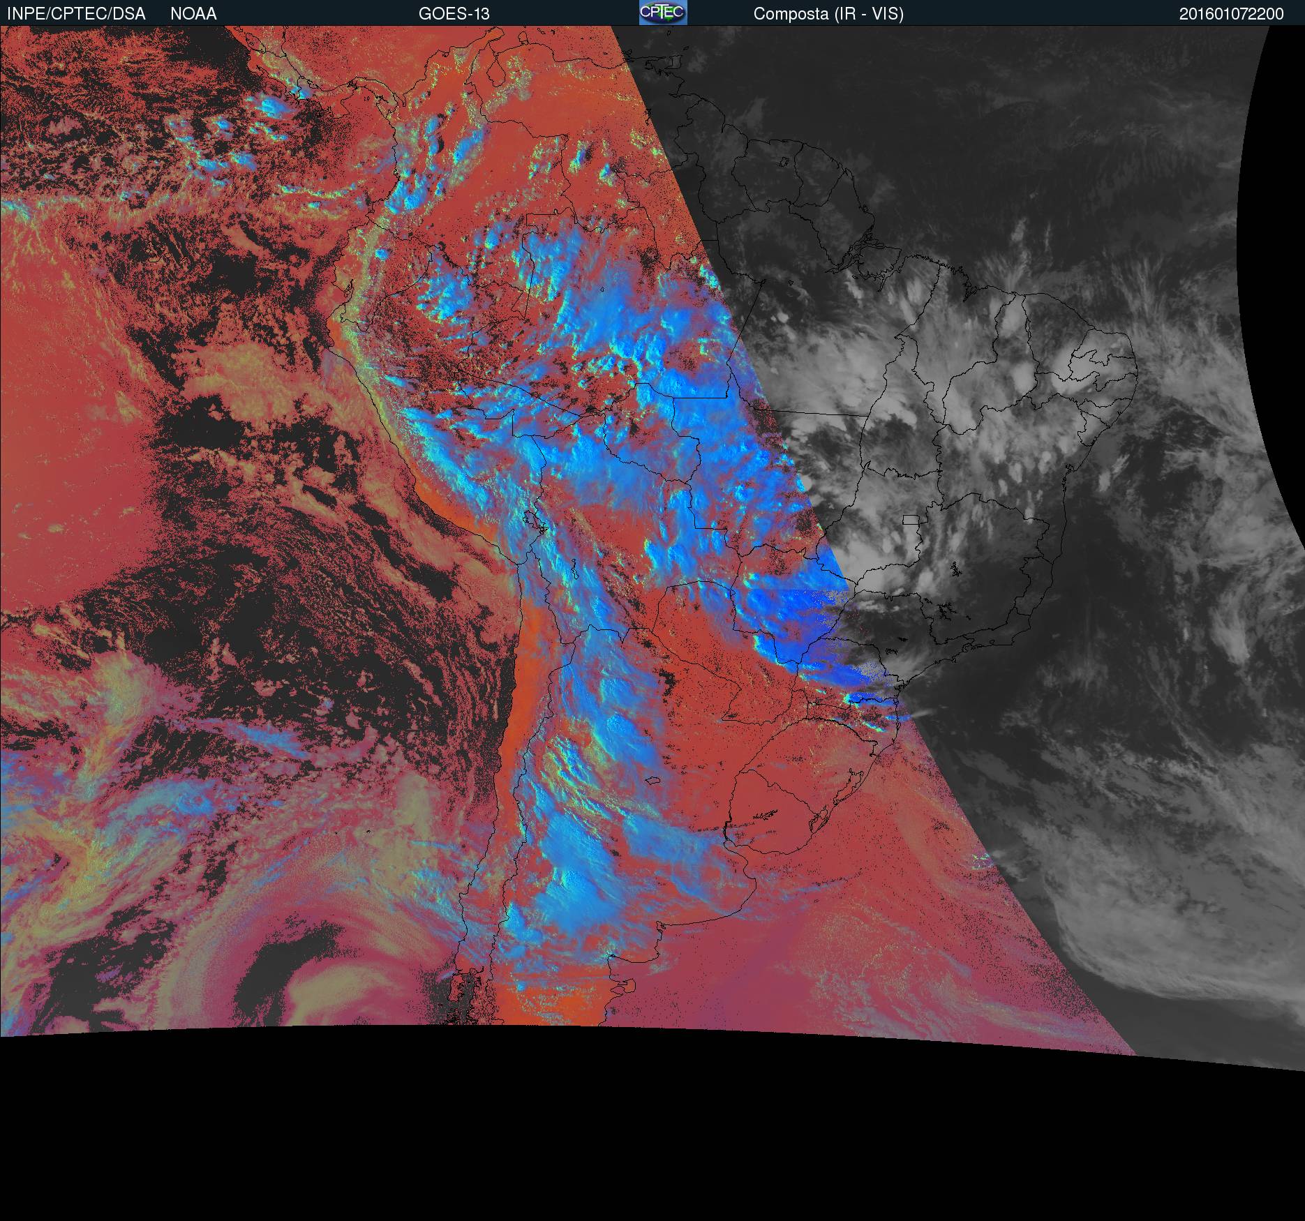Click the 201601072200 timestamp

click(1232, 14)
